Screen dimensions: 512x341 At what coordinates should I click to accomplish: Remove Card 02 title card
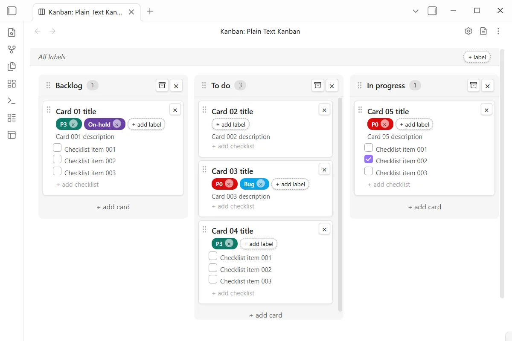click(324, 110)
